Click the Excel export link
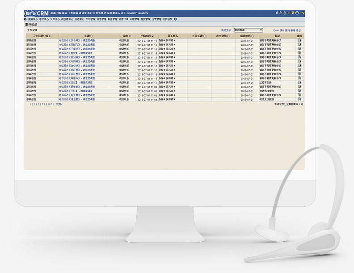The width and height of the screenshot is (354, 273). coord(276,30)
